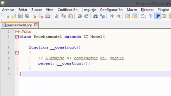Open the Codificación menu
This screenshot has height=96, width=171.
pyautogui.click(x=68, y=10)
